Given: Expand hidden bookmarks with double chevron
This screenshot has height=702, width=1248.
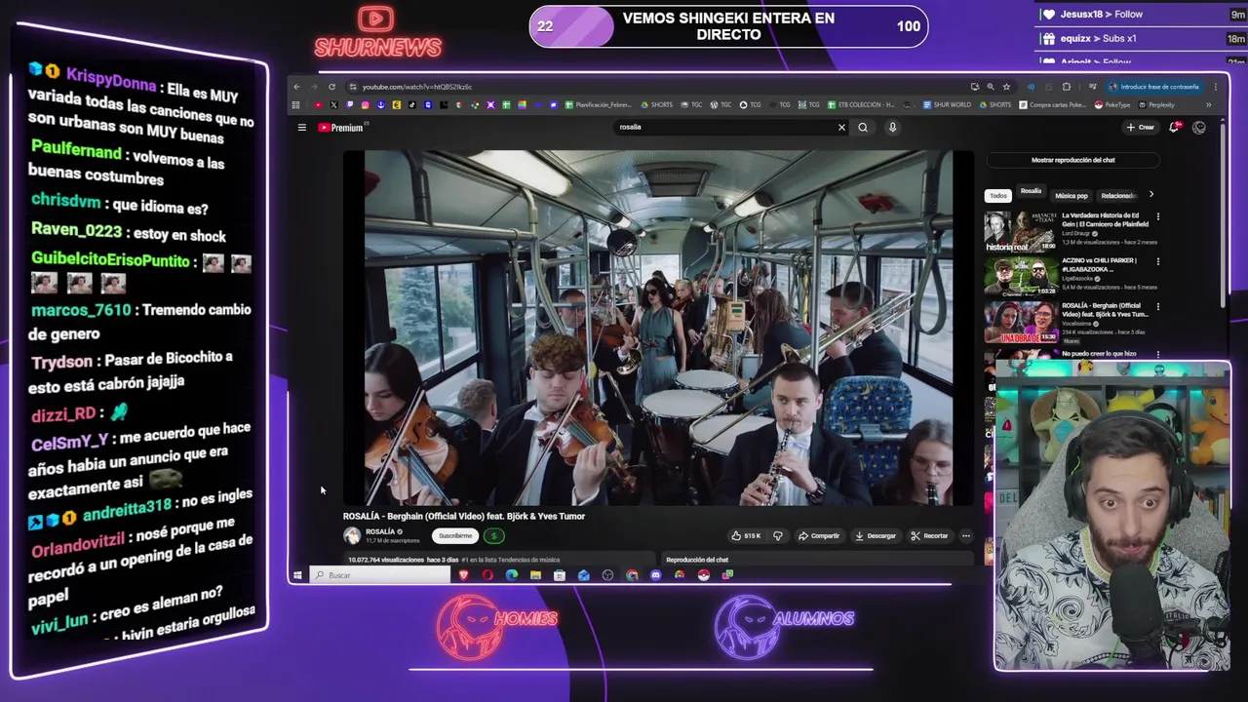Looking at the screenshot, I should (1208, 104).
